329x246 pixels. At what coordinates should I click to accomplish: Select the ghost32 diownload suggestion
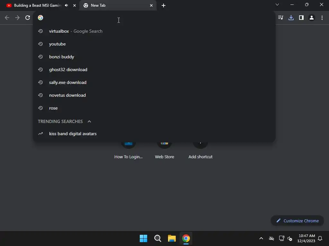(154, 70)
